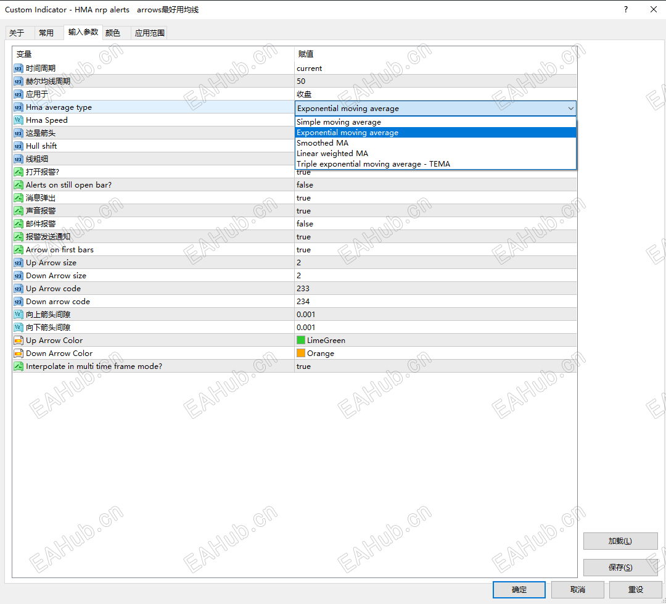The image size is (666, 604).
Task: Click the help question mark button
Action: point(626,9)
